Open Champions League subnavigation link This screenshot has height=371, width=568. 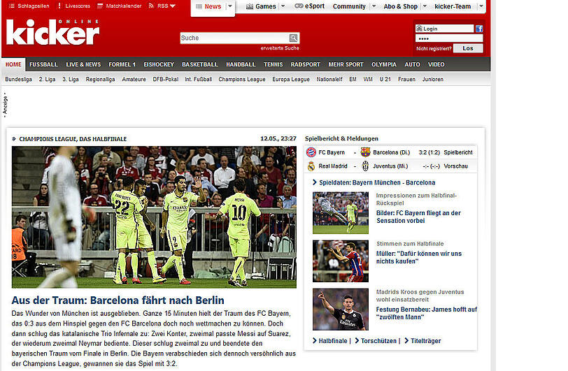tap(242, 79)
